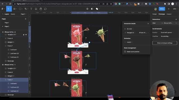
Task: Open the Resources tool
Action: pos(36,9)
